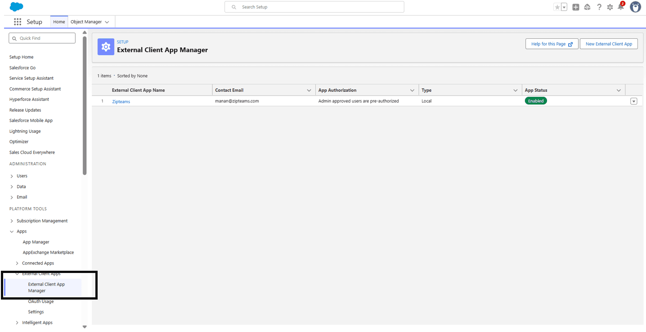Open the Help question mark icon
This screenshot has height=332, width=646.
click(x=599, y=7)
